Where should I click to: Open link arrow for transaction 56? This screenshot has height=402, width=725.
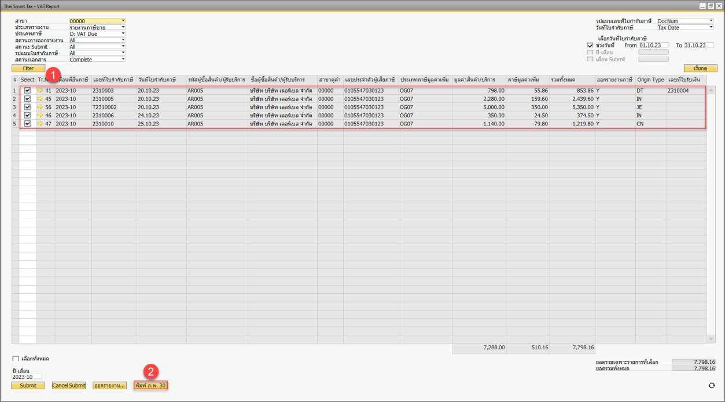(40, 107)
